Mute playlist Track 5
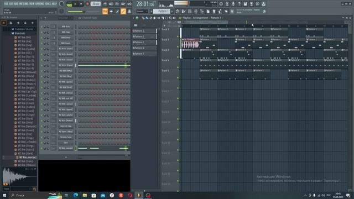The height and width of the screenshot is (199, 354). pos(178,78)
